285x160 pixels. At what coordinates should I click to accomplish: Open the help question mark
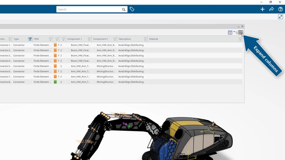coord(281,9)
